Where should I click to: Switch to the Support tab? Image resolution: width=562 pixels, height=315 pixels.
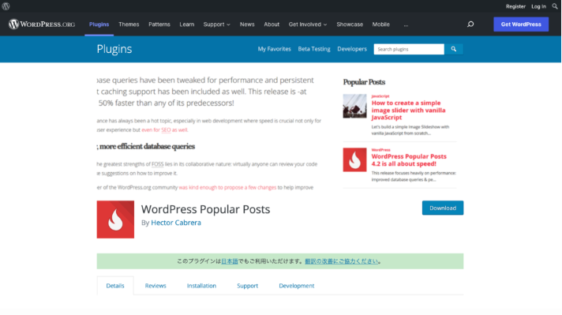pyautogui.click(x=247, y=286)
